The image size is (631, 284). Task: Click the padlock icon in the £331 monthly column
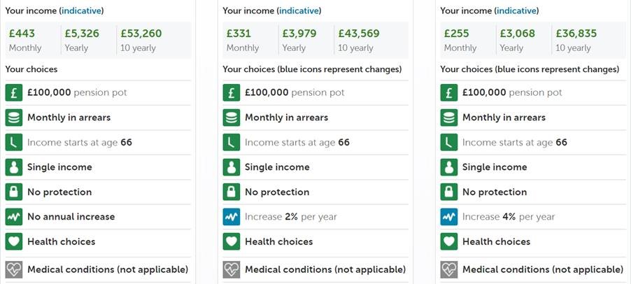pyautogui.click(x=231, y=192)
